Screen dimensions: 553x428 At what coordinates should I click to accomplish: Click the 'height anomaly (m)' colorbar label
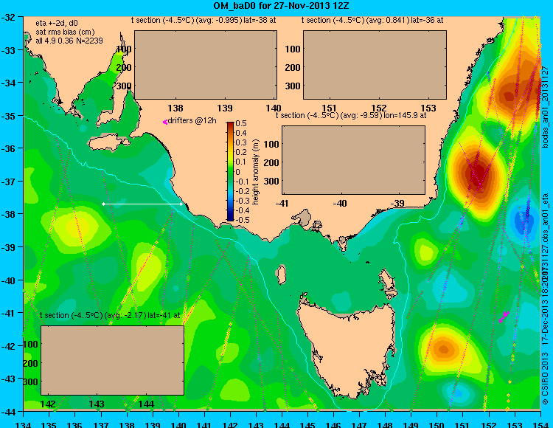click(256, 171)
